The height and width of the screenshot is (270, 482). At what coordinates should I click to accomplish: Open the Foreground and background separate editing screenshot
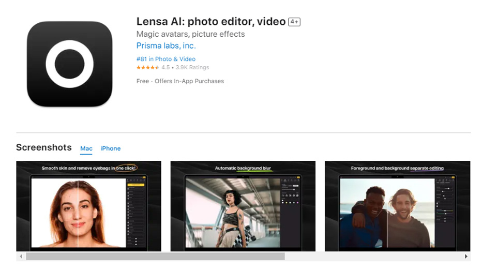[x=398, y=206]
